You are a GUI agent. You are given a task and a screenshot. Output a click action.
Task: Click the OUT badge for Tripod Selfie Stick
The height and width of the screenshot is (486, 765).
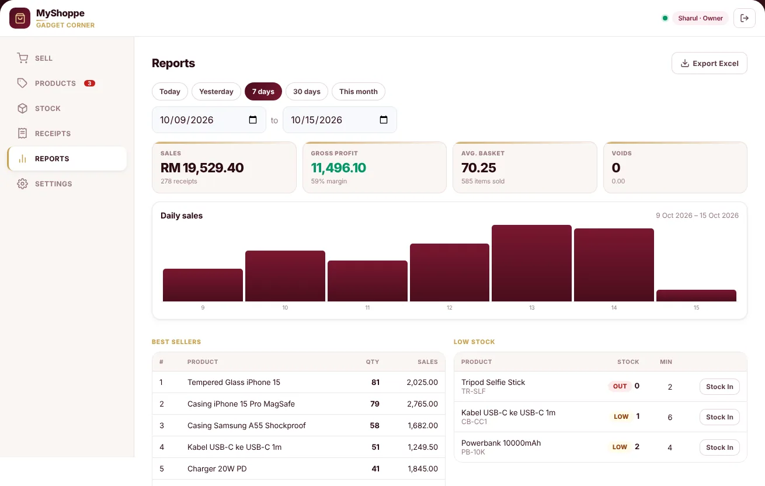click(x=620, y=387)
